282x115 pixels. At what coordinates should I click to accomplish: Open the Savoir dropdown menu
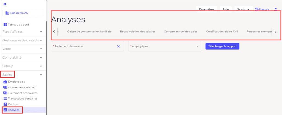click(243, 9)
